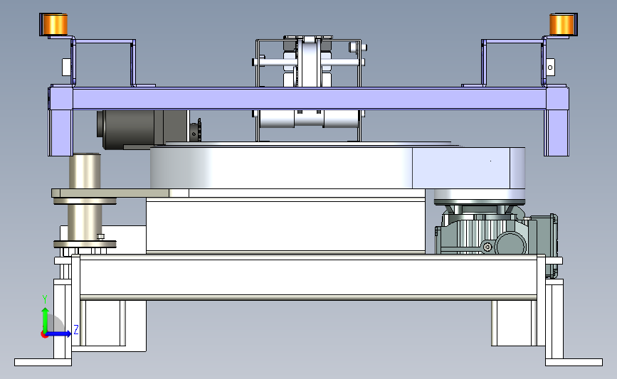Click the red origin ball of the triad
This screenshot has width=617, height=379.
click(44, 335)
